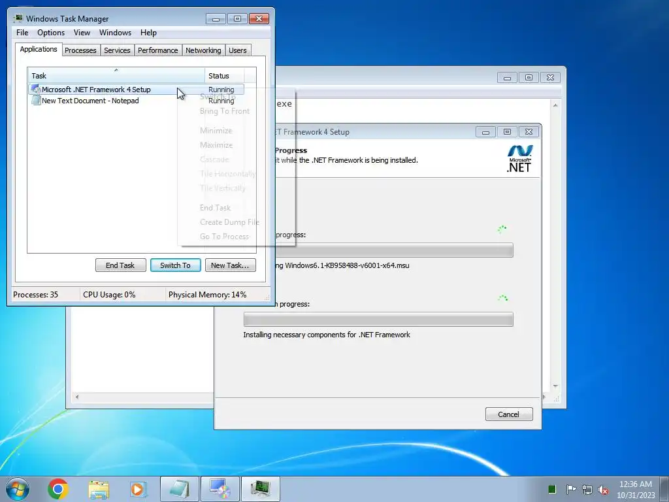669x502 pixels.
Task: Click the Task Manager title bar icon
Action: [x=18, y=18]
